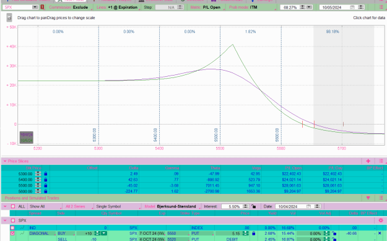Click the price lock on 5.15 price
Screen dimensions: 387x241
click(253, 234)
